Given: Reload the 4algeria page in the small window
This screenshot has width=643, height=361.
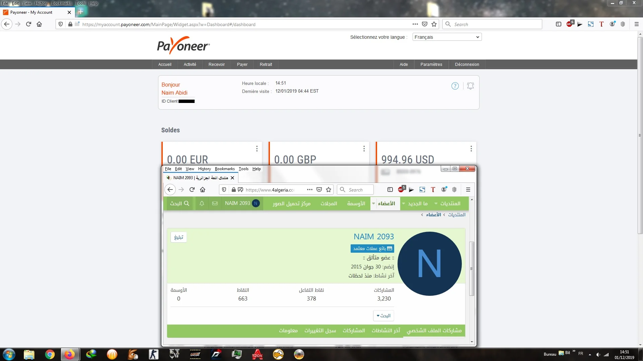Looking at the screenshot, I should (x=192, y=190).
